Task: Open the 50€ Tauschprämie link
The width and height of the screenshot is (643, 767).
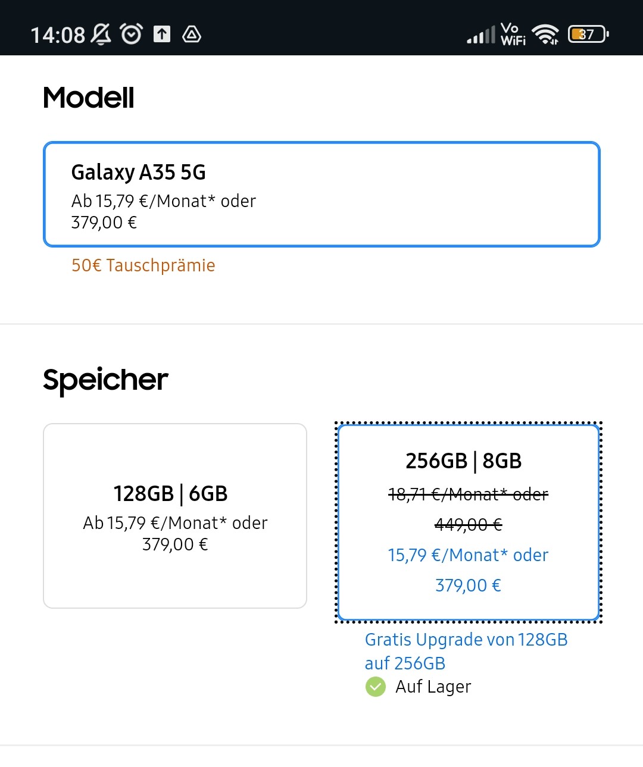Action: click(143, 265)
